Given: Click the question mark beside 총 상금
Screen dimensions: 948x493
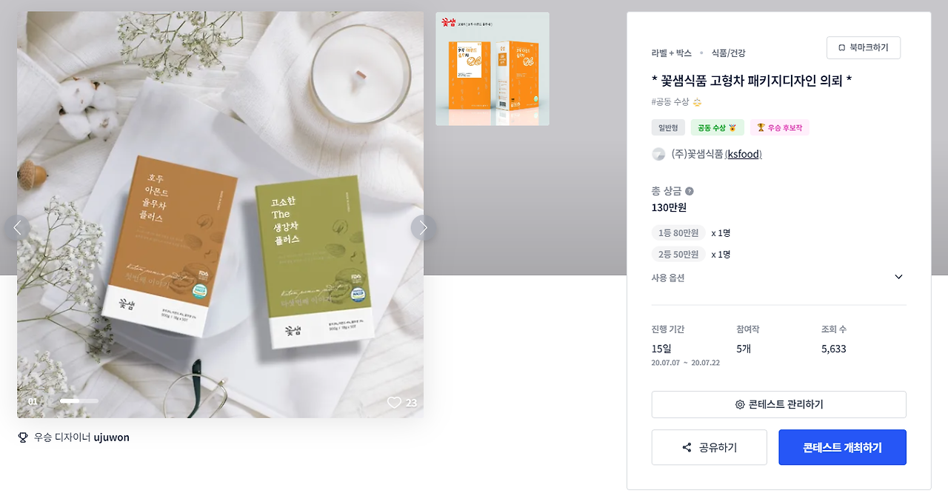Looking at the screenshot, I should [x=690, y=191].
